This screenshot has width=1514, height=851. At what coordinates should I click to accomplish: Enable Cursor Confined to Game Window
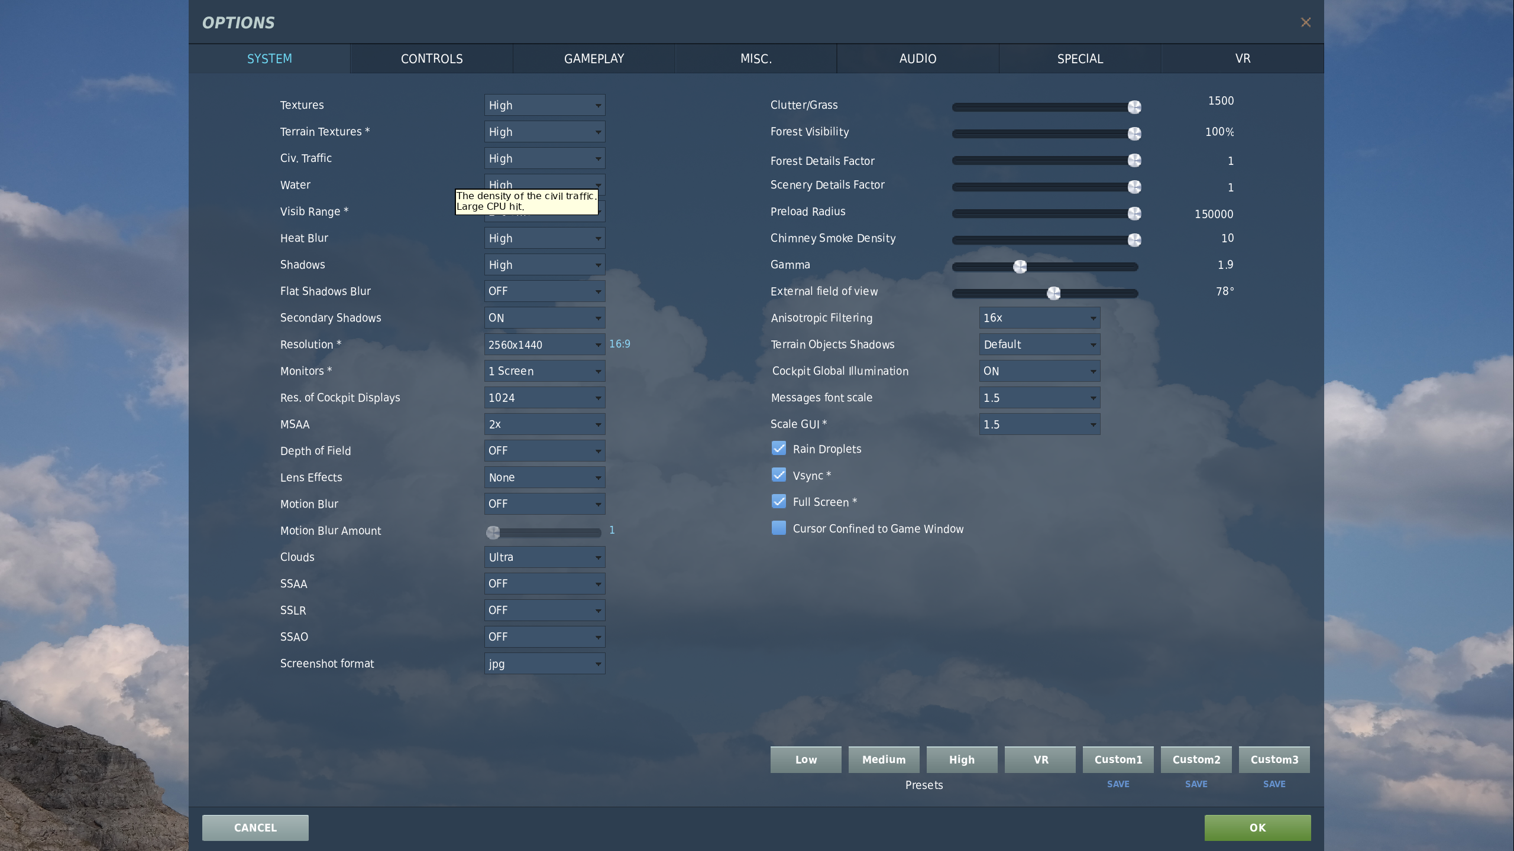click(x=779, y=528)
